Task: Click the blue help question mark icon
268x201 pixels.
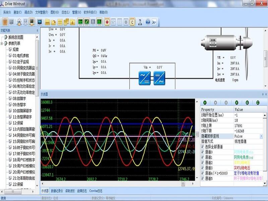Action: point(148,22)
